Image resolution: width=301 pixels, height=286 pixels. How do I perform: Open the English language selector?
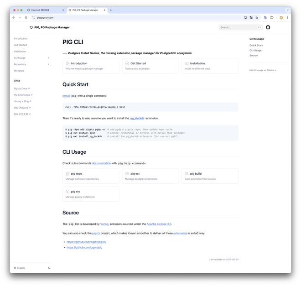tap(21, 268)
